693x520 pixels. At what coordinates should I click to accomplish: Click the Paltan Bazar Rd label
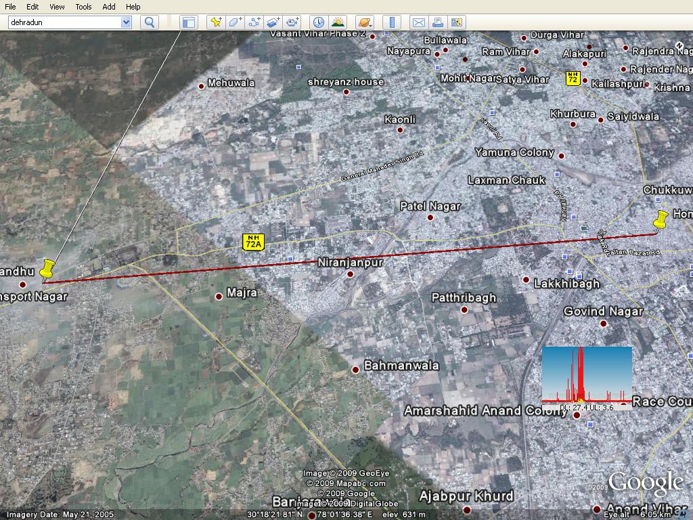(x=633, y=253)
